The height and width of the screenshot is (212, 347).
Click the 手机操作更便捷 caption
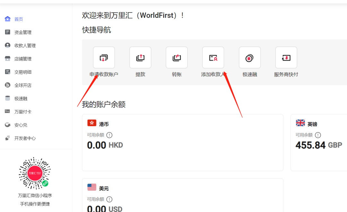click(35, 204)
